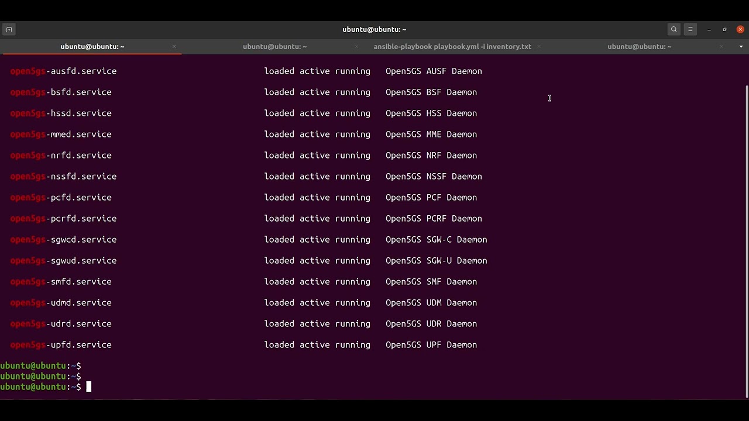This screenshot has height=421, width=749.
Task: Click open5gs-mmed.service text
Action: tap(61, 134)
